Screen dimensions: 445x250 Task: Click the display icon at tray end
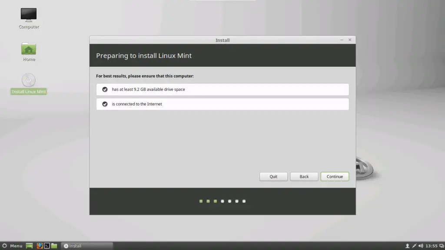pyautogui.click(x=442, y=246)
